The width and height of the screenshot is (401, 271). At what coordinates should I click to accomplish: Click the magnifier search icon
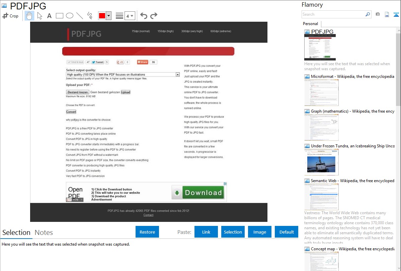coord(368,14)
